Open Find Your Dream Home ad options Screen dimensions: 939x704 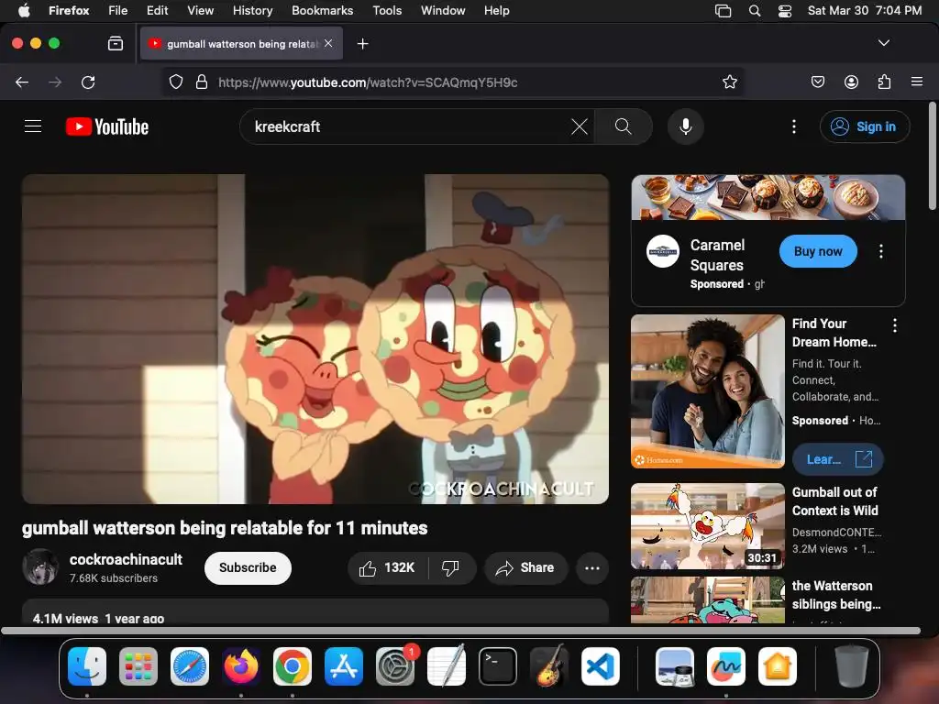(895, 325)
